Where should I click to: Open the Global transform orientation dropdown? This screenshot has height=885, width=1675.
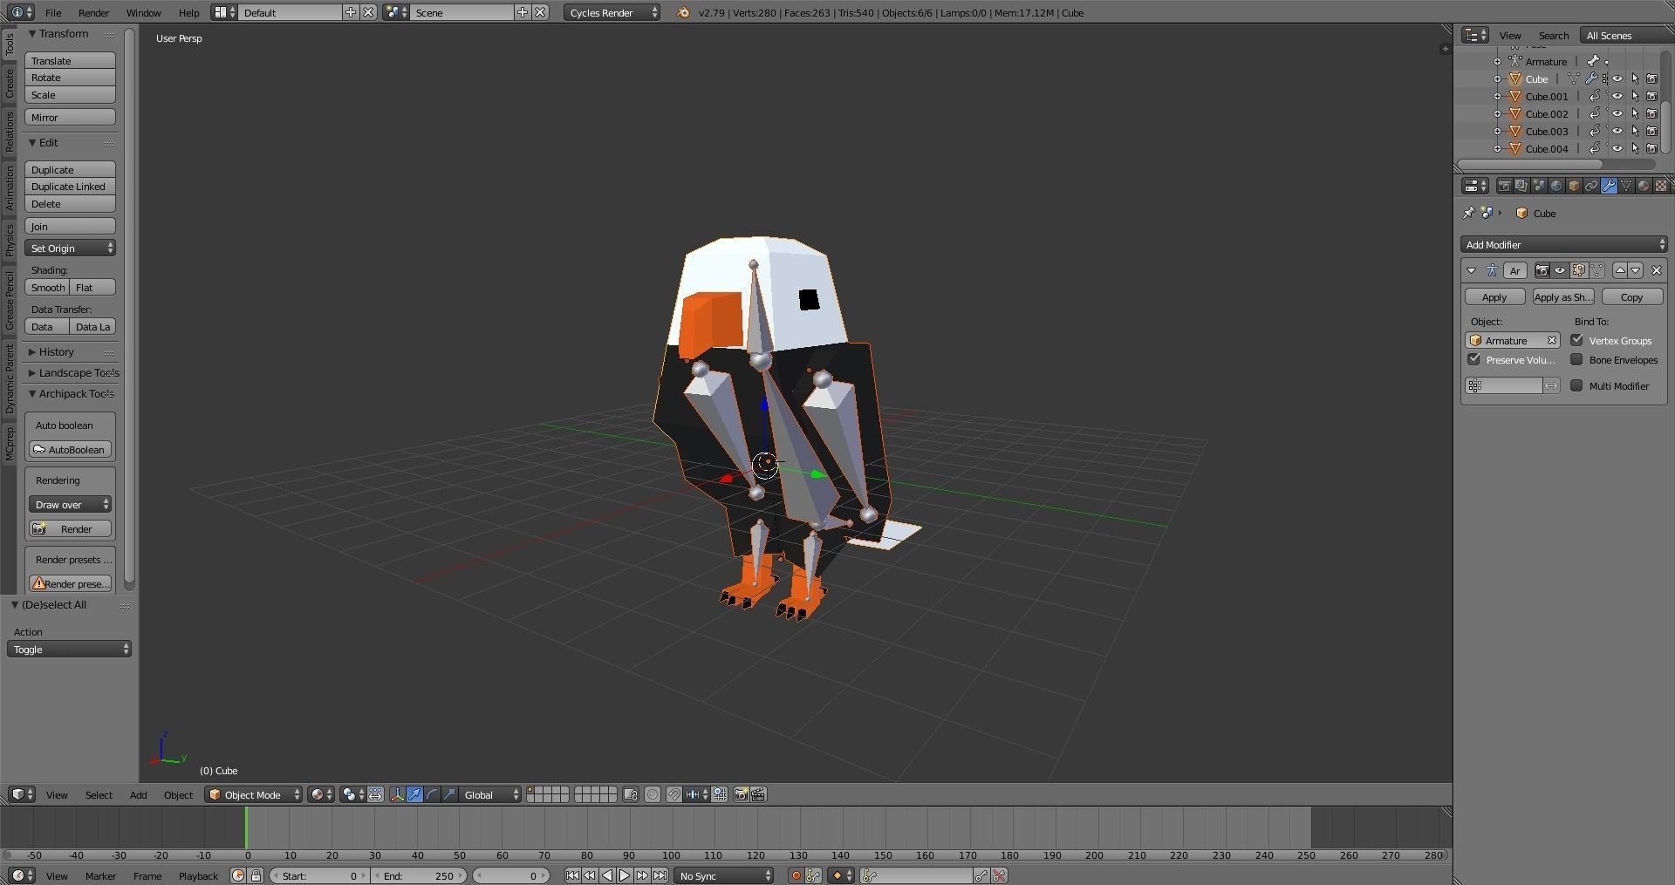click(x=490, y=794)
